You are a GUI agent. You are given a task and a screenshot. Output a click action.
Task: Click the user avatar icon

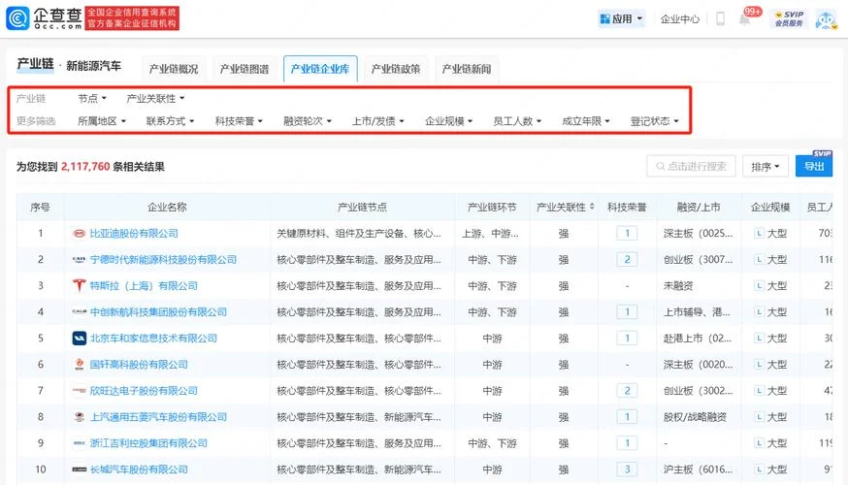click(826, 19)
